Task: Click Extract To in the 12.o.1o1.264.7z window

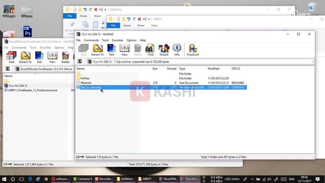Action: 97,50
